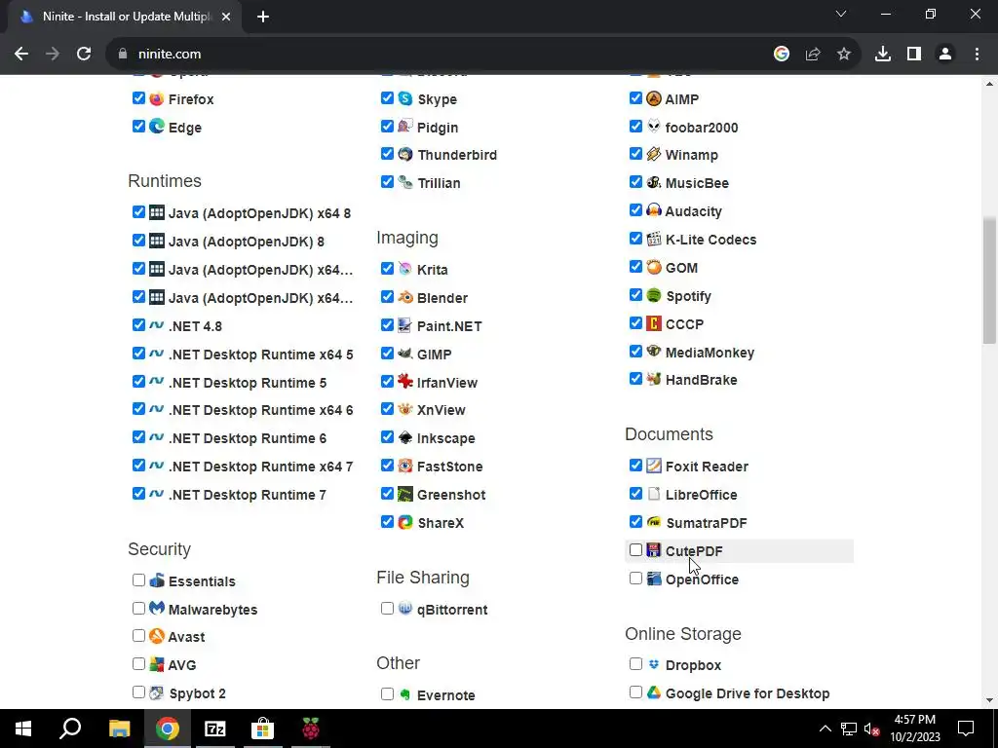Tick the Avast checkbox

(138, 636)
